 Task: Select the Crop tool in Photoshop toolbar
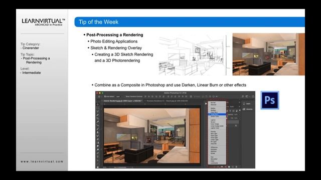coord(98,118)
